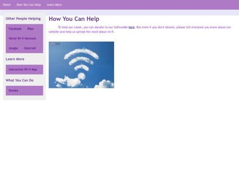Click the 'Learn More' sidebar heading
Viewport: 239px width, 179px height.
[x=15, y=59]
